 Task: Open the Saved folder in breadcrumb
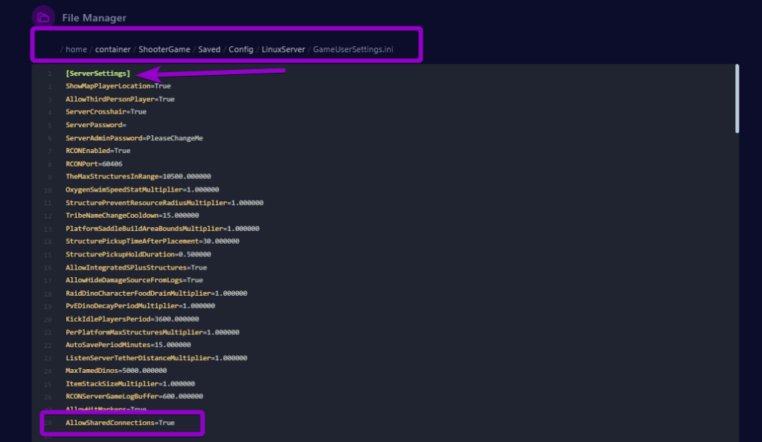point(209,49)
